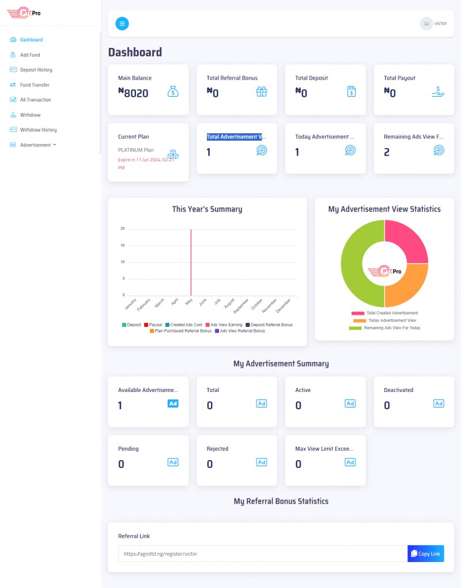Toggle Deposit Referral Bonus legend entry

(x=269, y=325)
